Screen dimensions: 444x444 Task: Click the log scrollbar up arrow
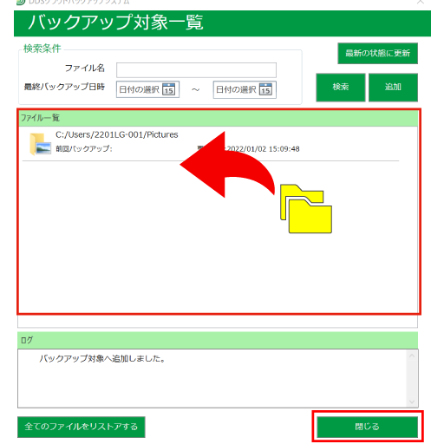412,356
